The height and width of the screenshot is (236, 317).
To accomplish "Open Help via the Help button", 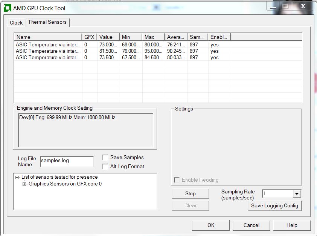I will (292, 225).
